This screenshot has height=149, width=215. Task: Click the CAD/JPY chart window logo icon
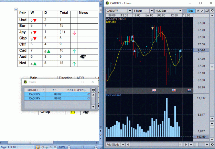pos(107,3)
